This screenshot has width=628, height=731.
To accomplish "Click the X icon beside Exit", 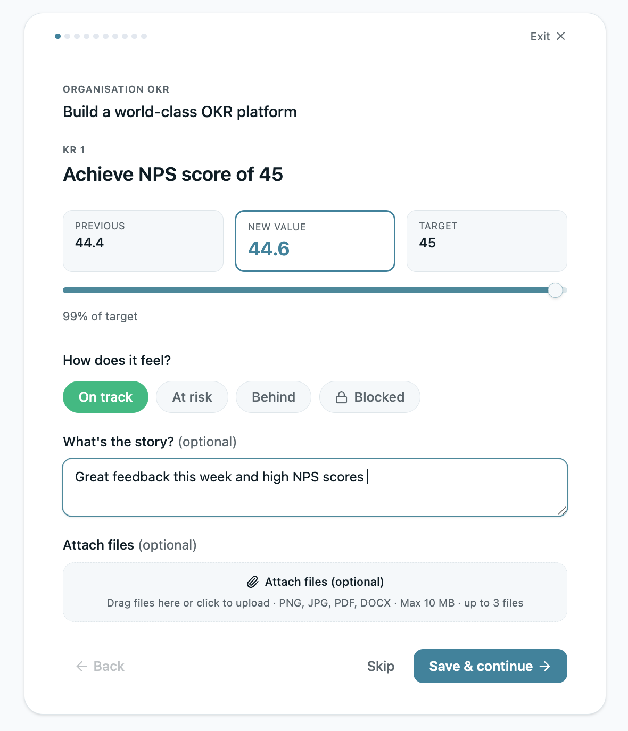I will pyautogui.click(x=560, y=36).
